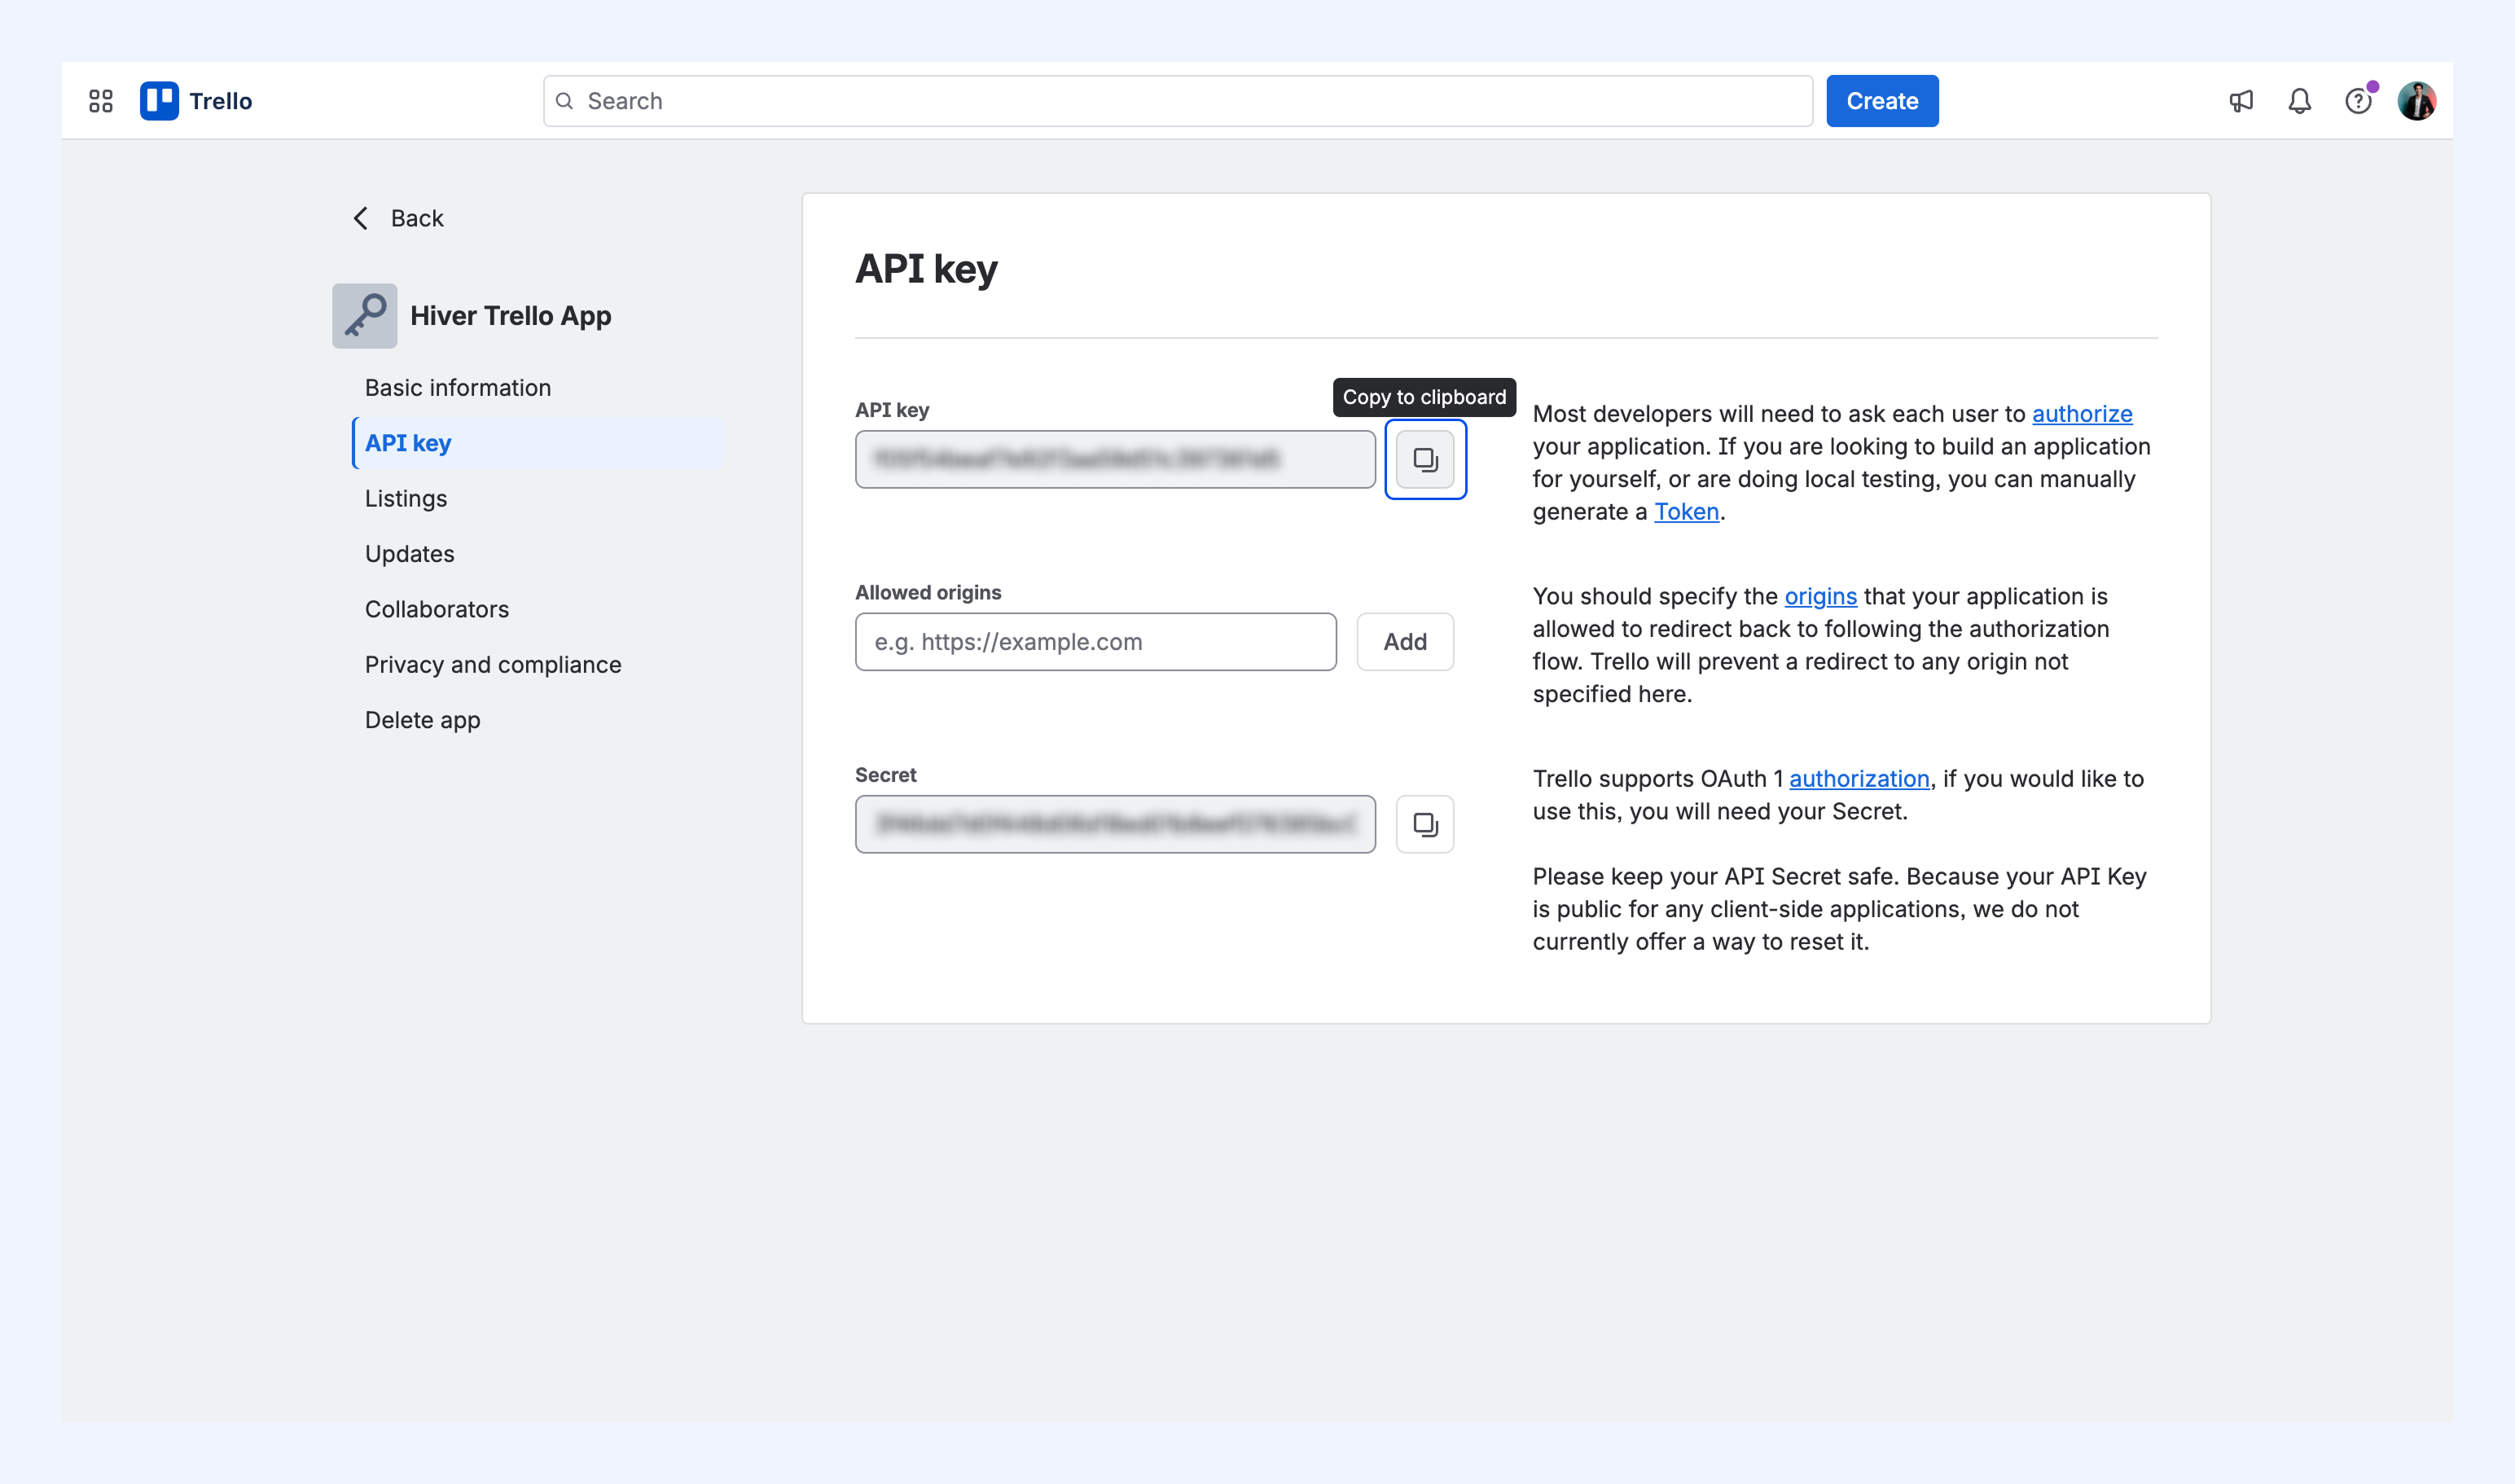Open the Basic information section
2515x1484 pixels.
tap(458, 388)
